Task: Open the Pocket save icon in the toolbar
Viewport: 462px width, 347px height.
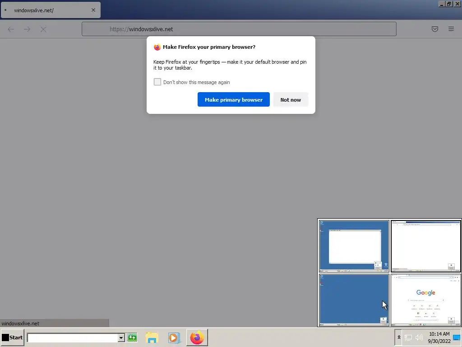Action: [434, 29]
